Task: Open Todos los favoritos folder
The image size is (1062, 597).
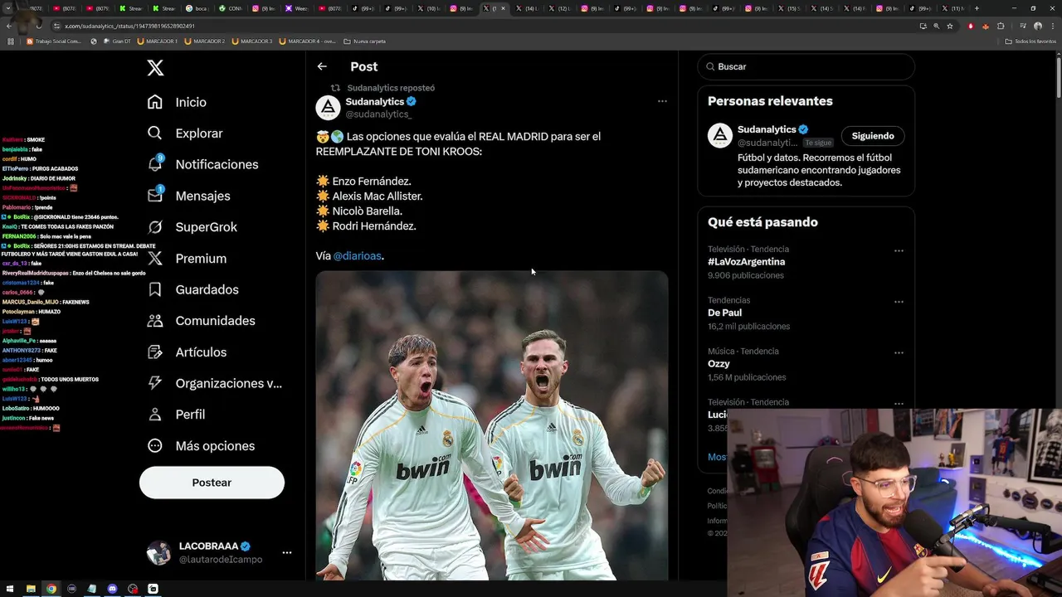Action: (x=1030, y=41)
